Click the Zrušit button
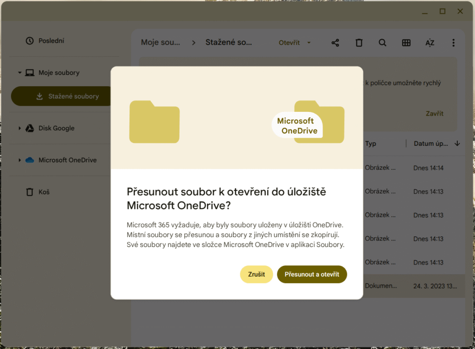This screenshot has width=475, height=349. (x=256, y=274)
